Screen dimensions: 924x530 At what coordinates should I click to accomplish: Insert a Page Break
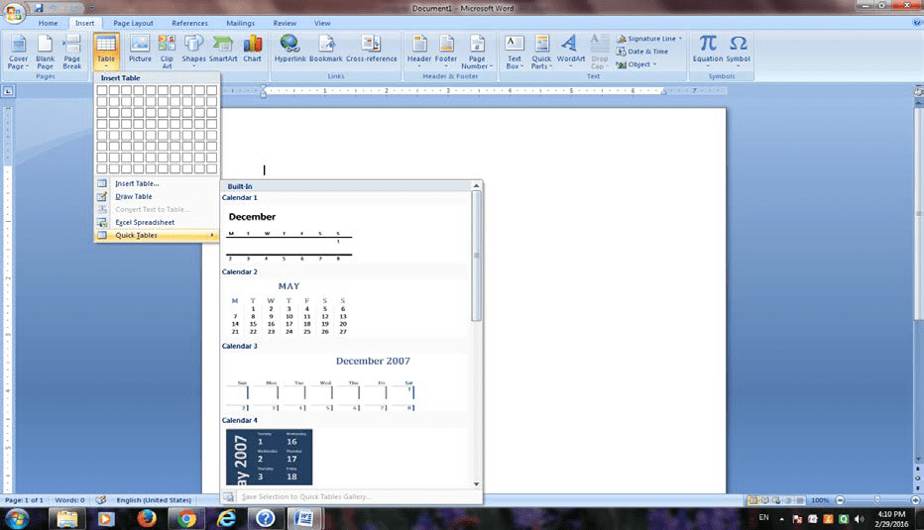coord(72,52)
